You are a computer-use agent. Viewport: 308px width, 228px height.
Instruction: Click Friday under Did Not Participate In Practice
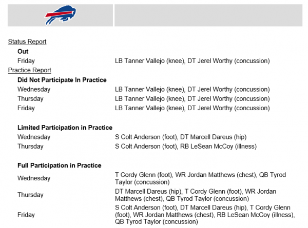tap(26, 108)
